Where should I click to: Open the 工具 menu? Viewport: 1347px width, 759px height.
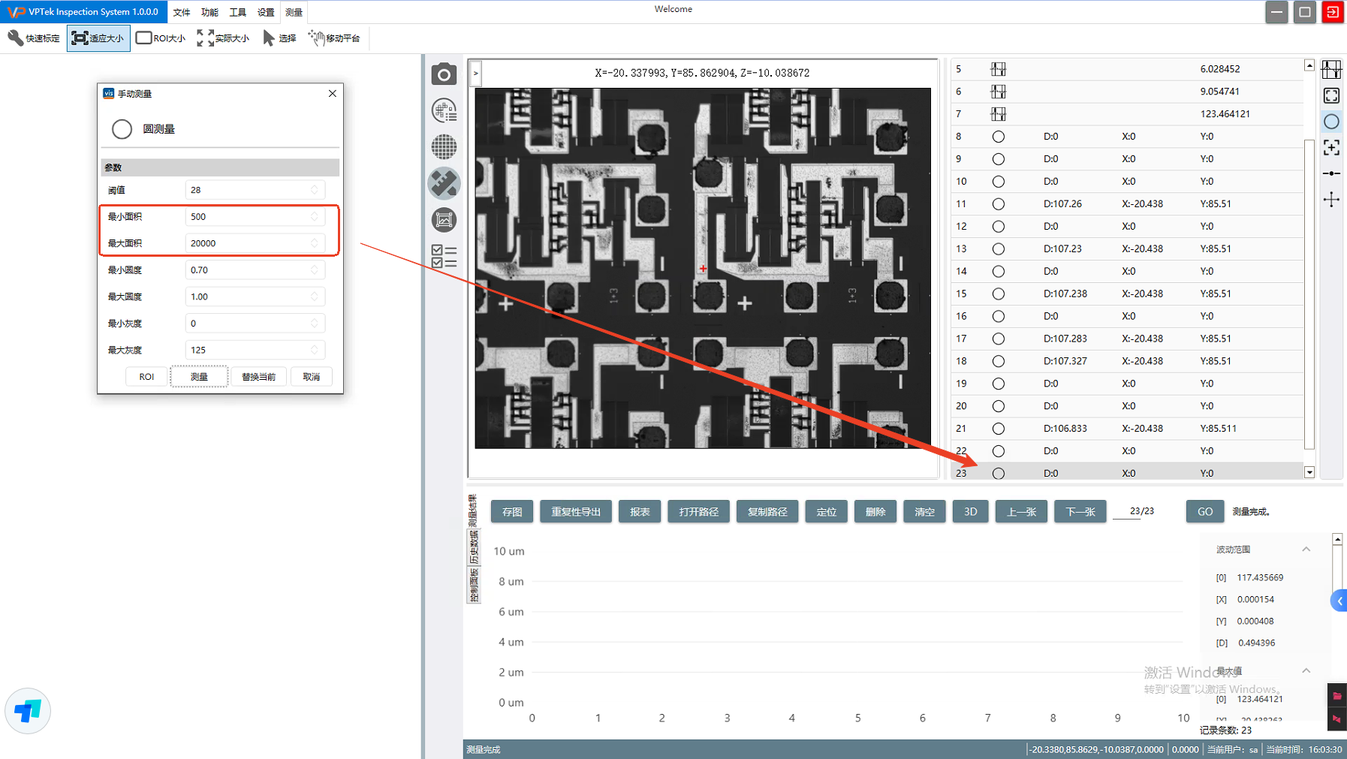pyautogui.click(x=238, y=12)
